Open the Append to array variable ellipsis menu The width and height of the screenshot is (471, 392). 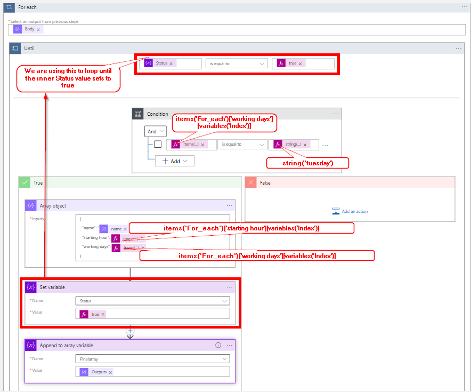(230, 345)
